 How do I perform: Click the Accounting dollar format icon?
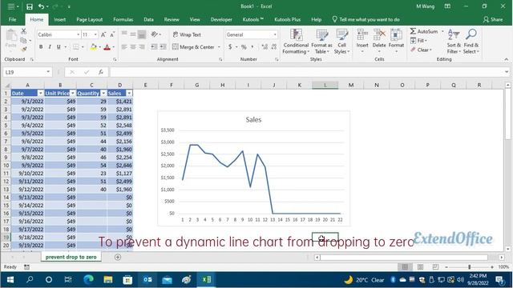(x=230, y=47)
